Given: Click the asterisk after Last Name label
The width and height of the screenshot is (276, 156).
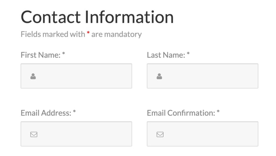Looking at the screenshot, I should point(188,54).
